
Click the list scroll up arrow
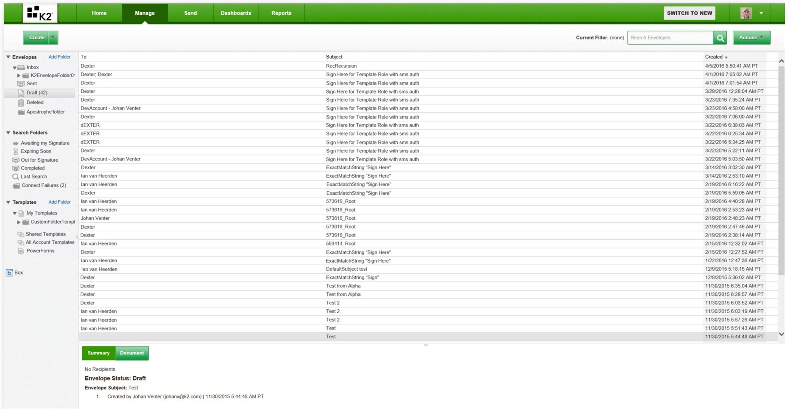click(x=781, y=61)
